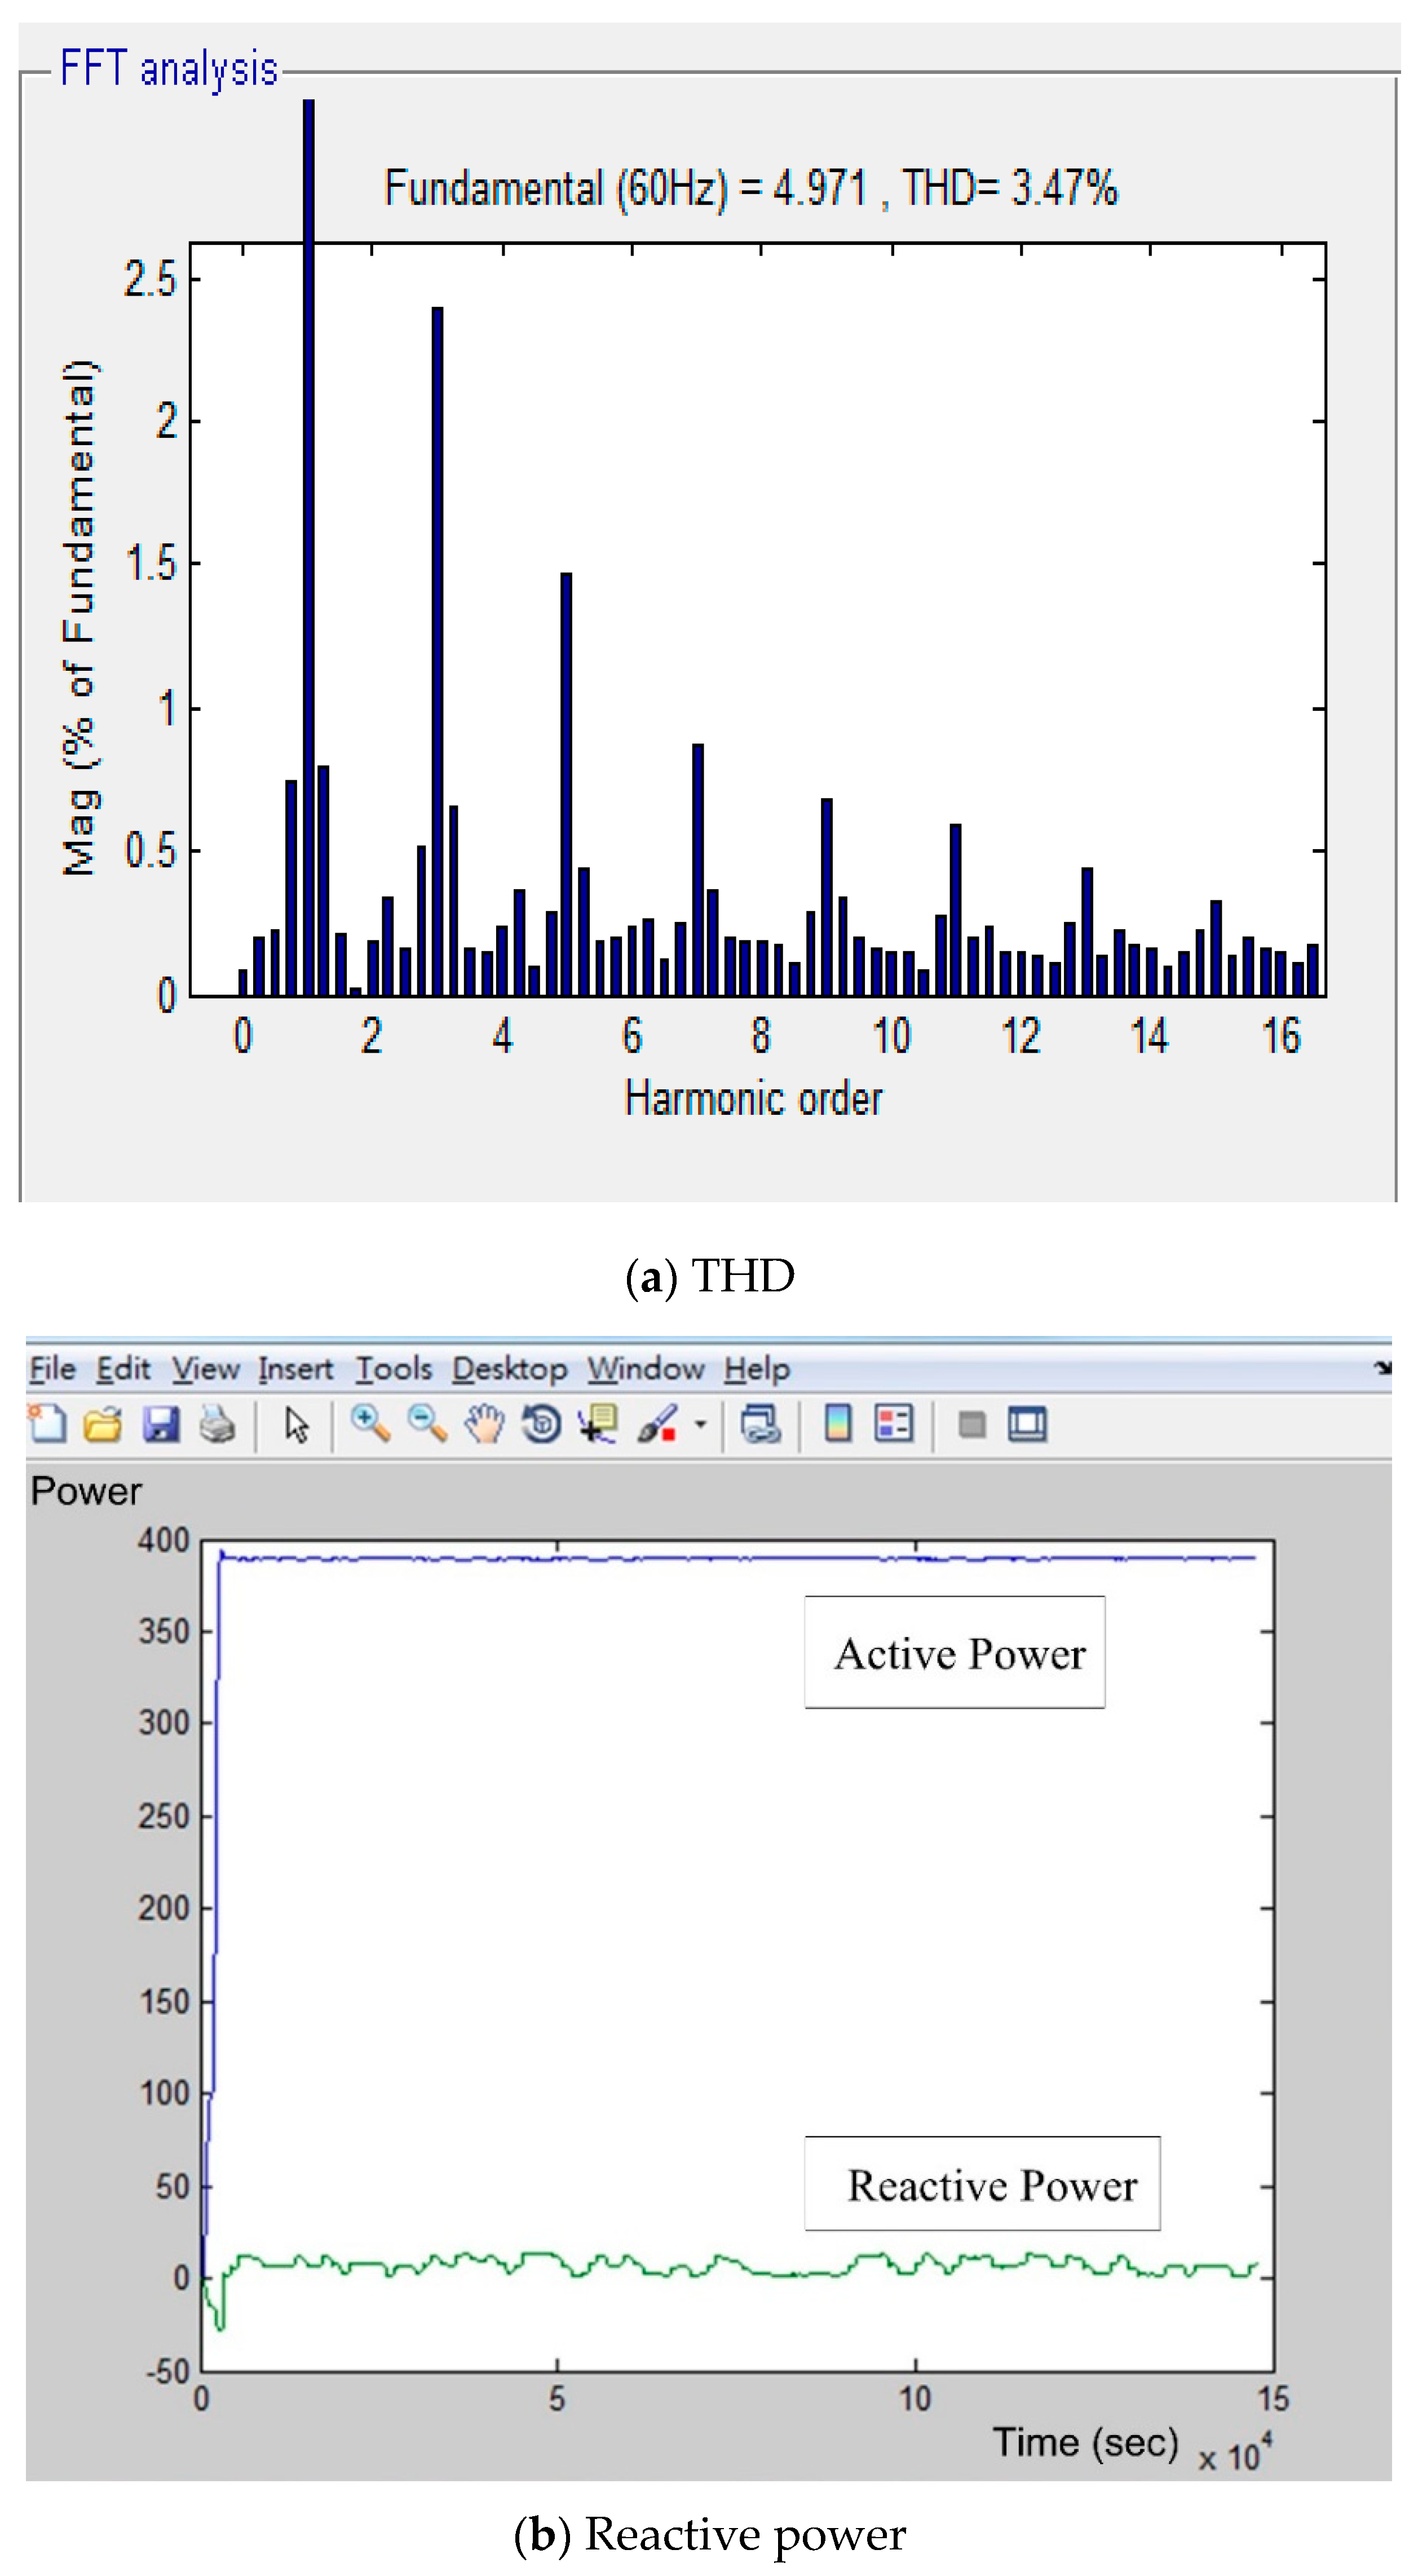Screen dimensions: 1418x2576
Task: Toggle Insert Colorbar button
Action: pos(837,1423)
